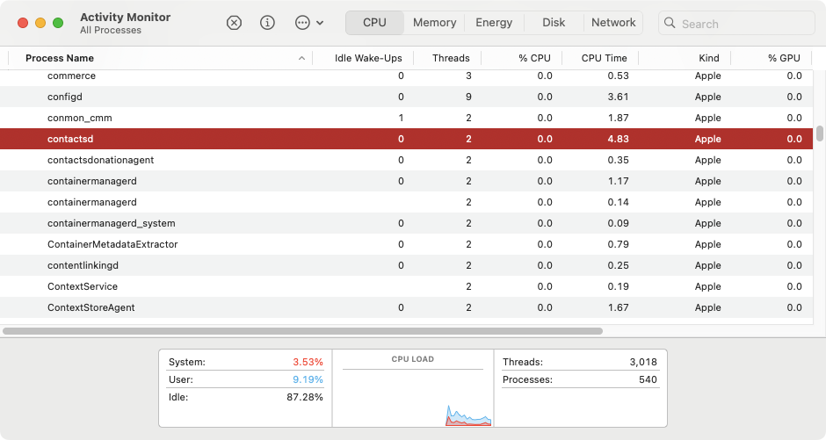Open the ellipsis actions menu
The image size is (826, 440).
pyautogui.click(x=308, y=23)
